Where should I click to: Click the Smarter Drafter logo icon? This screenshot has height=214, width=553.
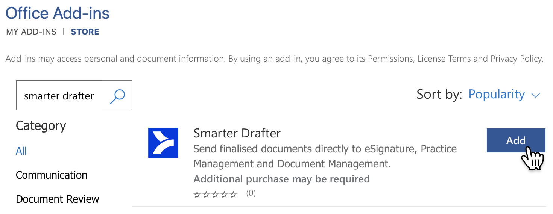tap(163, 143)
